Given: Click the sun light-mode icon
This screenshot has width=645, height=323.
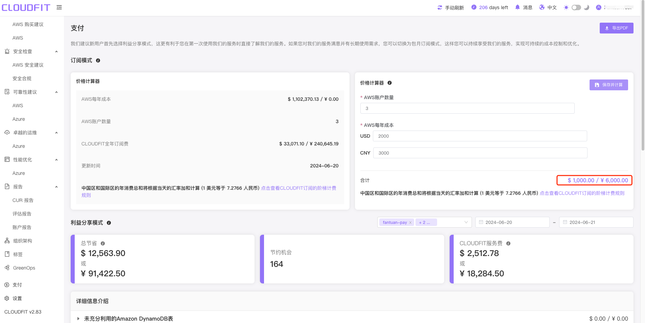Looking at the screenshot, I should pos(566,7).
